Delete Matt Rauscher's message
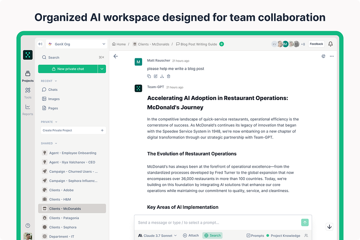360x240 pixels. [x=168, y=76]
